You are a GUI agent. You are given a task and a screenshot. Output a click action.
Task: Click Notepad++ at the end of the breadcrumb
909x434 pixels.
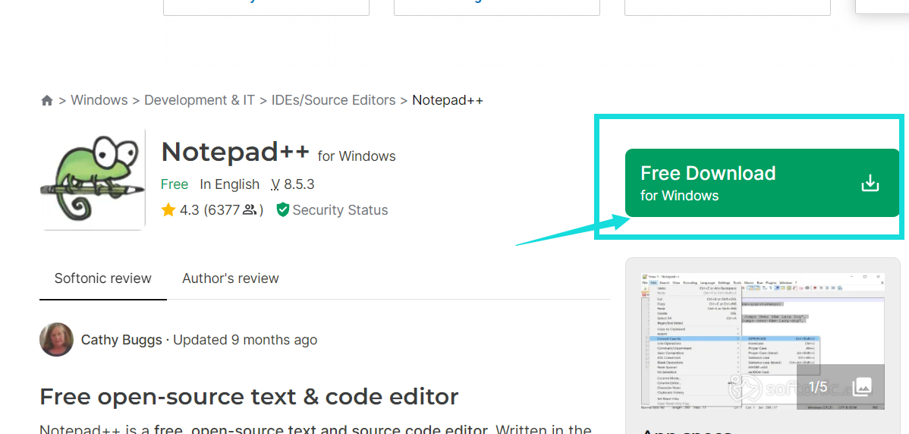pos(448,100)
